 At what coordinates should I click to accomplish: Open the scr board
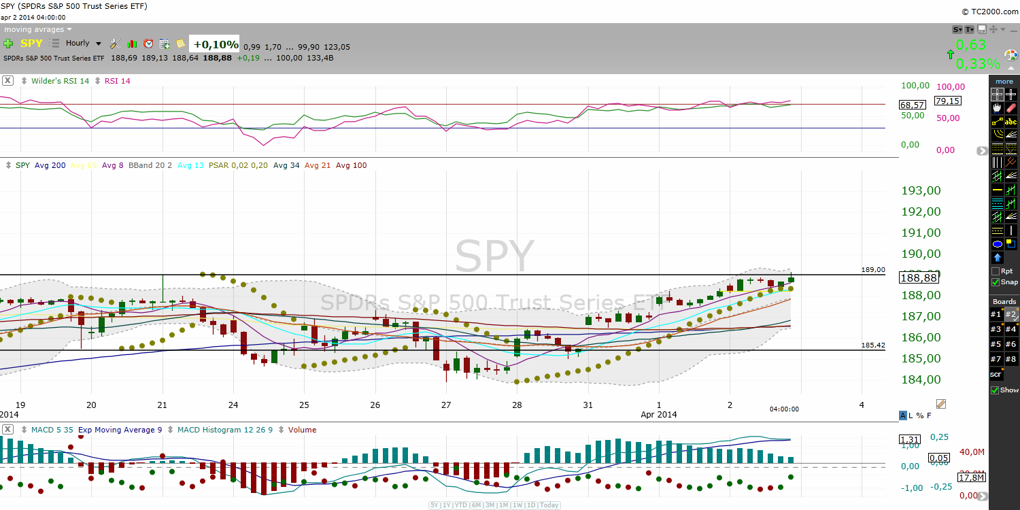(x=996, y=374)
